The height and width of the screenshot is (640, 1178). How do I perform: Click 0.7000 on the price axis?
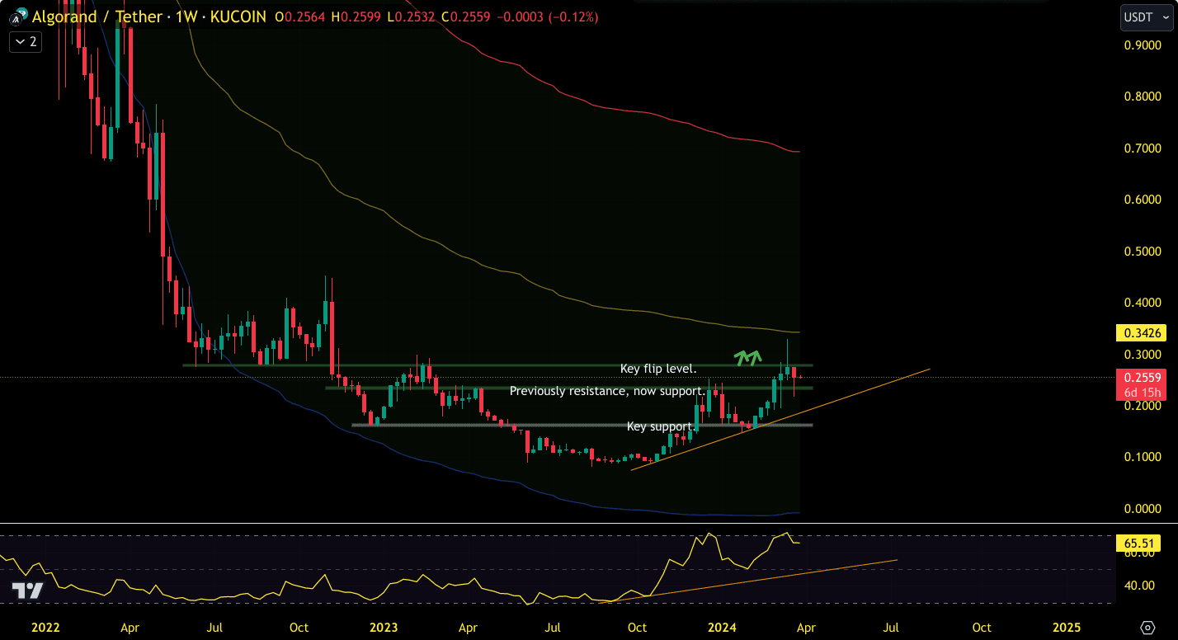(1142, 148)
